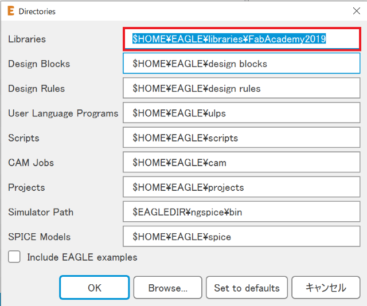The height and width of the screenshot is (306, 367).
Task: Click the Libraries label
Action: 27,39
